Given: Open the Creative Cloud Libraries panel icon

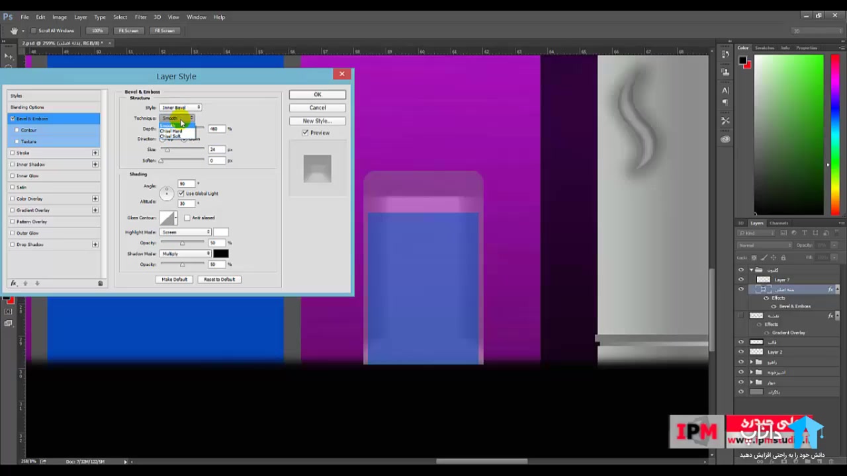Looking at the screenshot, I should click(x=725, y=139).
